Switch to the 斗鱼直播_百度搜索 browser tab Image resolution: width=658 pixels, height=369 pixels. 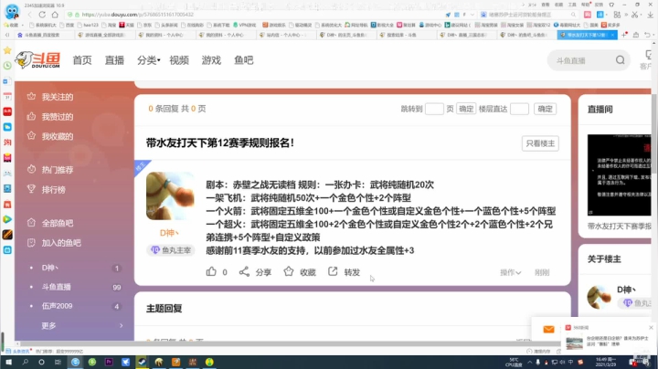44,36
